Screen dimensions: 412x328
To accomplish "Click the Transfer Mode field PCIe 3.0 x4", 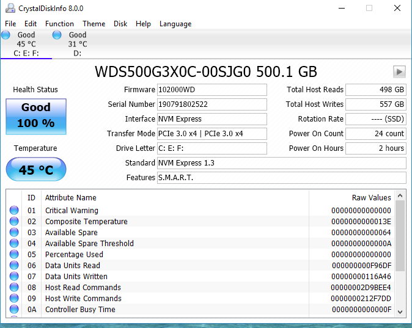I will tap(212, 134).
